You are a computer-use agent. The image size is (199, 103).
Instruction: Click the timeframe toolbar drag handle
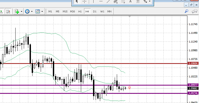tap(45, 12)
